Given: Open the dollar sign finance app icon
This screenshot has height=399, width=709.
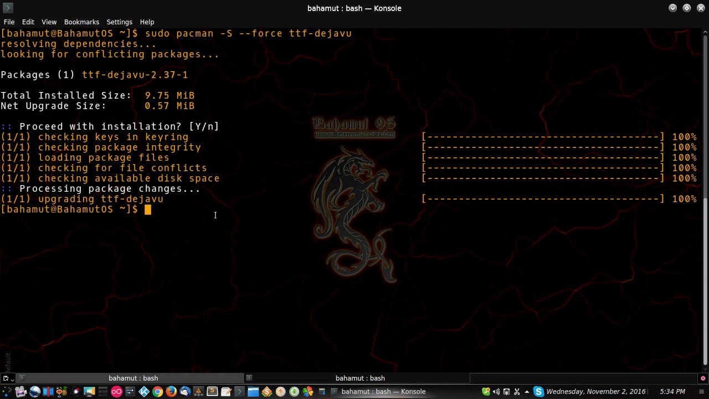Looking at the screenshot, I should (267, 392).
